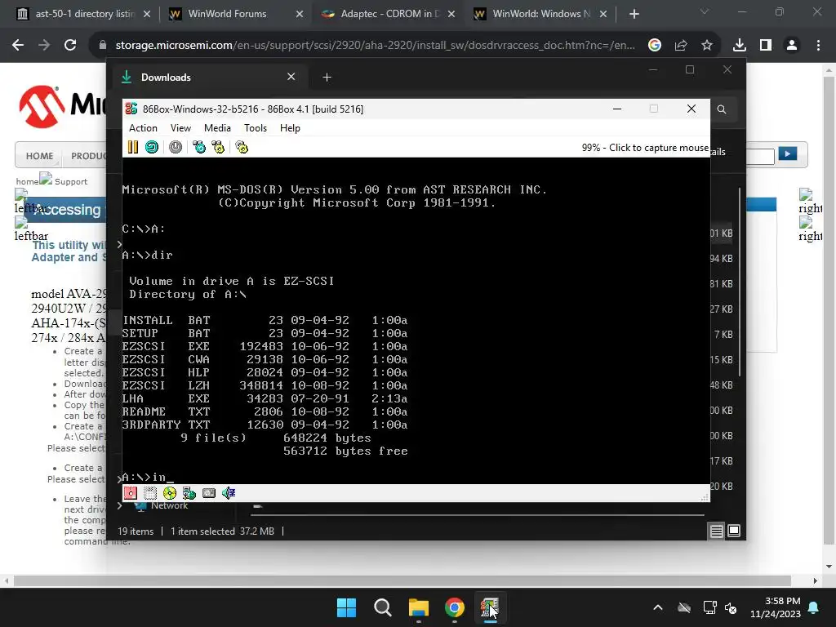
Task: Select the Downloads tab in Explorer window
Action: tap(210, 78)
